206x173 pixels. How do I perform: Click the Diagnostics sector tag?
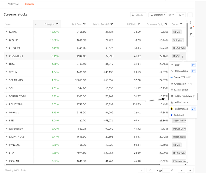(179, 137)
